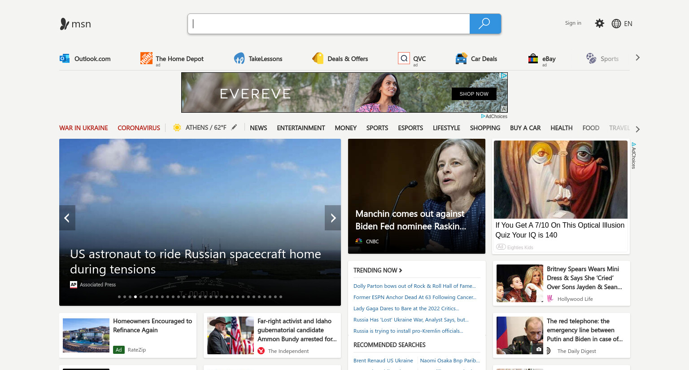Click The Daily Digest source logo
Image resolution: width=689 pixels, height=370 pixels.
(x=549, y=351)
